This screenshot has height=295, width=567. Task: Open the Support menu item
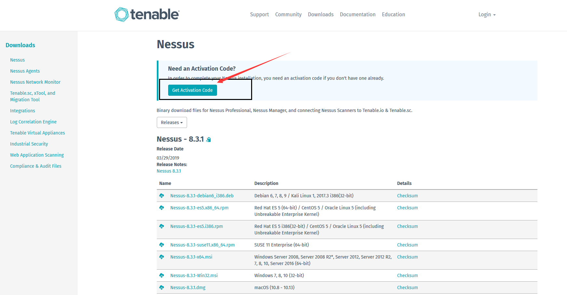coord(259,15)
